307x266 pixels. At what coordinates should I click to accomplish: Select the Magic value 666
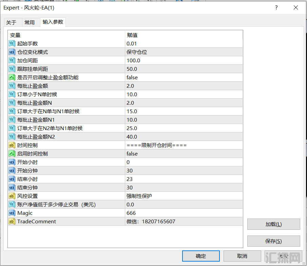pos(184,213)
